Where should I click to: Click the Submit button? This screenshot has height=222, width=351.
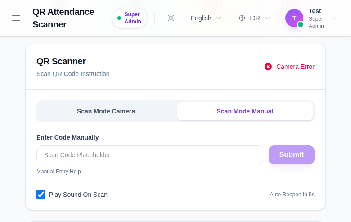coord(292,155)
